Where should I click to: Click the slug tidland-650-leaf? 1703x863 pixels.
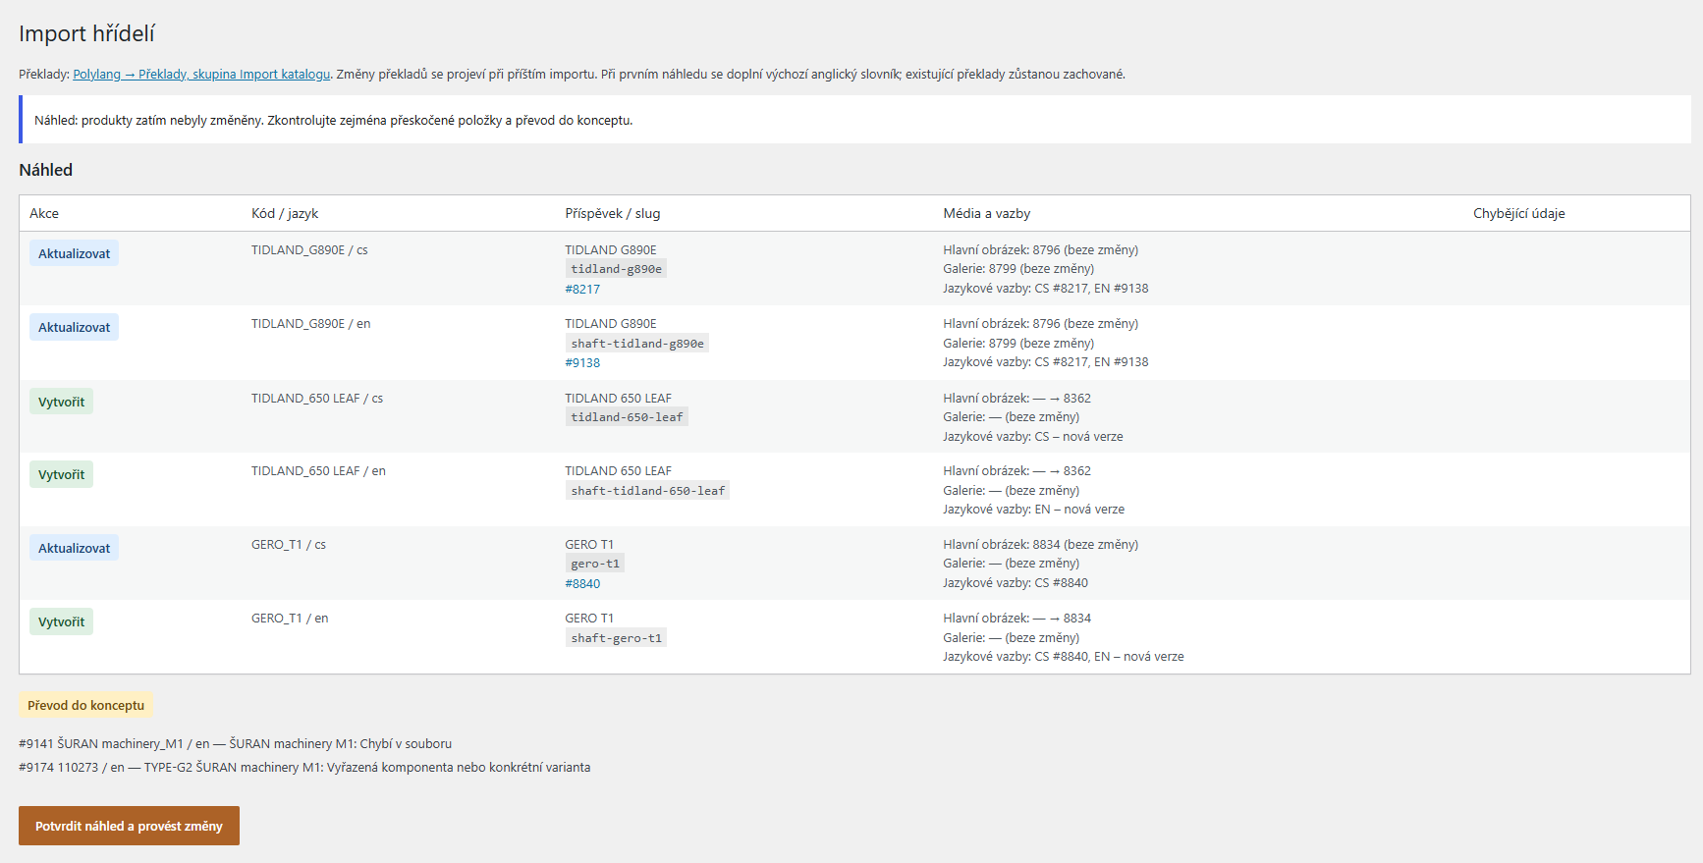tap(627, 417)
